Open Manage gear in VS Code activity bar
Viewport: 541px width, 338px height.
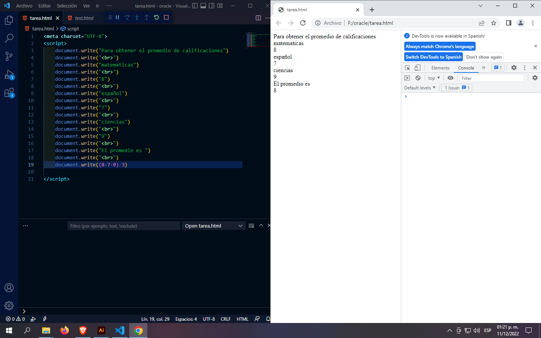[9, 306]
